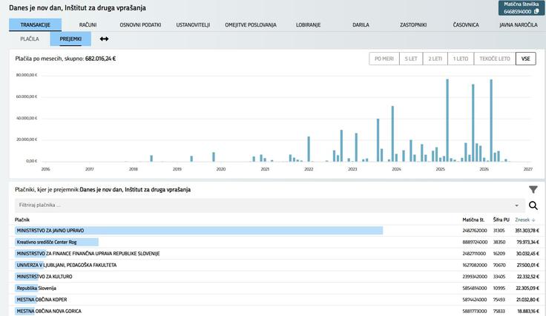This screenshot has width=546, height=316.
Task: Click the total 682.016,24 € text
Action: click(100, 59)
